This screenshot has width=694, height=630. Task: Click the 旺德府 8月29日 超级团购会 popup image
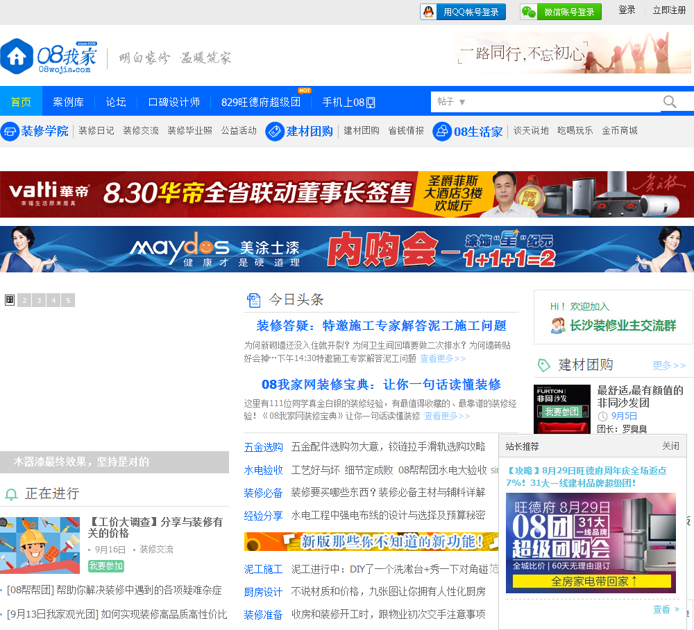591,543
